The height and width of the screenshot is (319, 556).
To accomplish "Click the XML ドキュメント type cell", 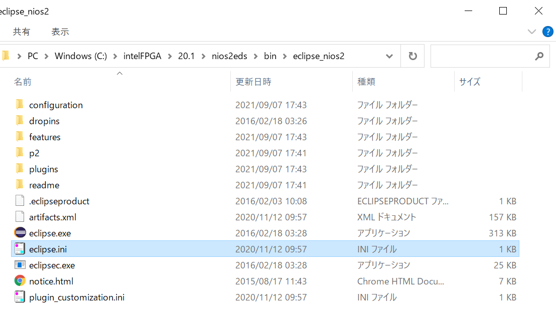I will (x=386, y=217).
